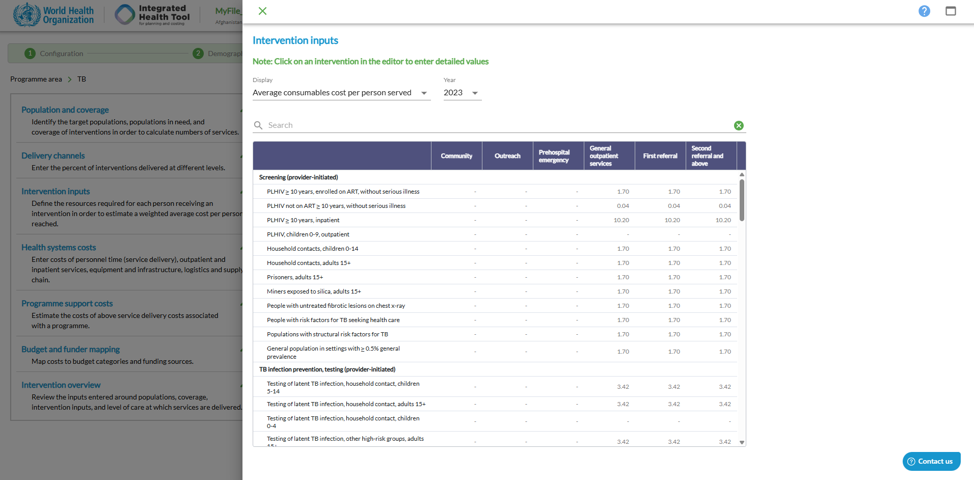974x480 pixels.
Task: Select the Prisoners, adults 15+ intervention row
Action: point(295,277)
